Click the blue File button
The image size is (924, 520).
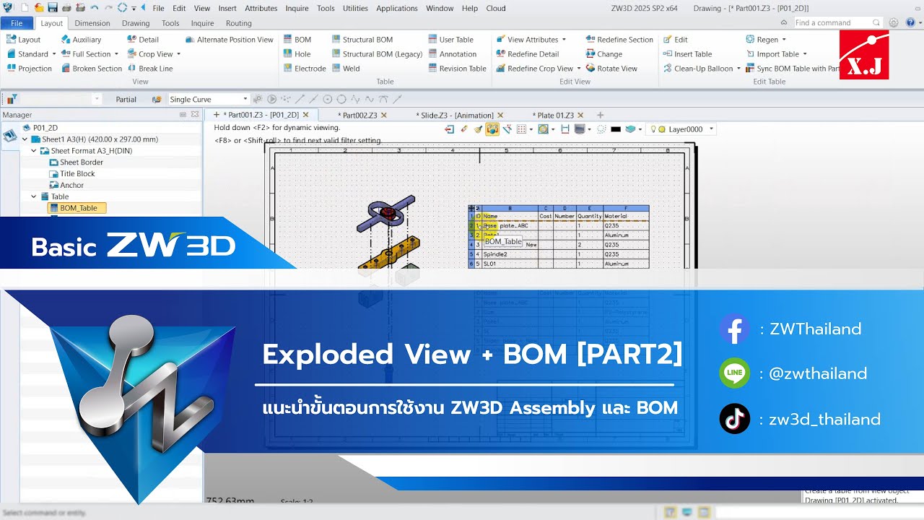coord(17,23)
